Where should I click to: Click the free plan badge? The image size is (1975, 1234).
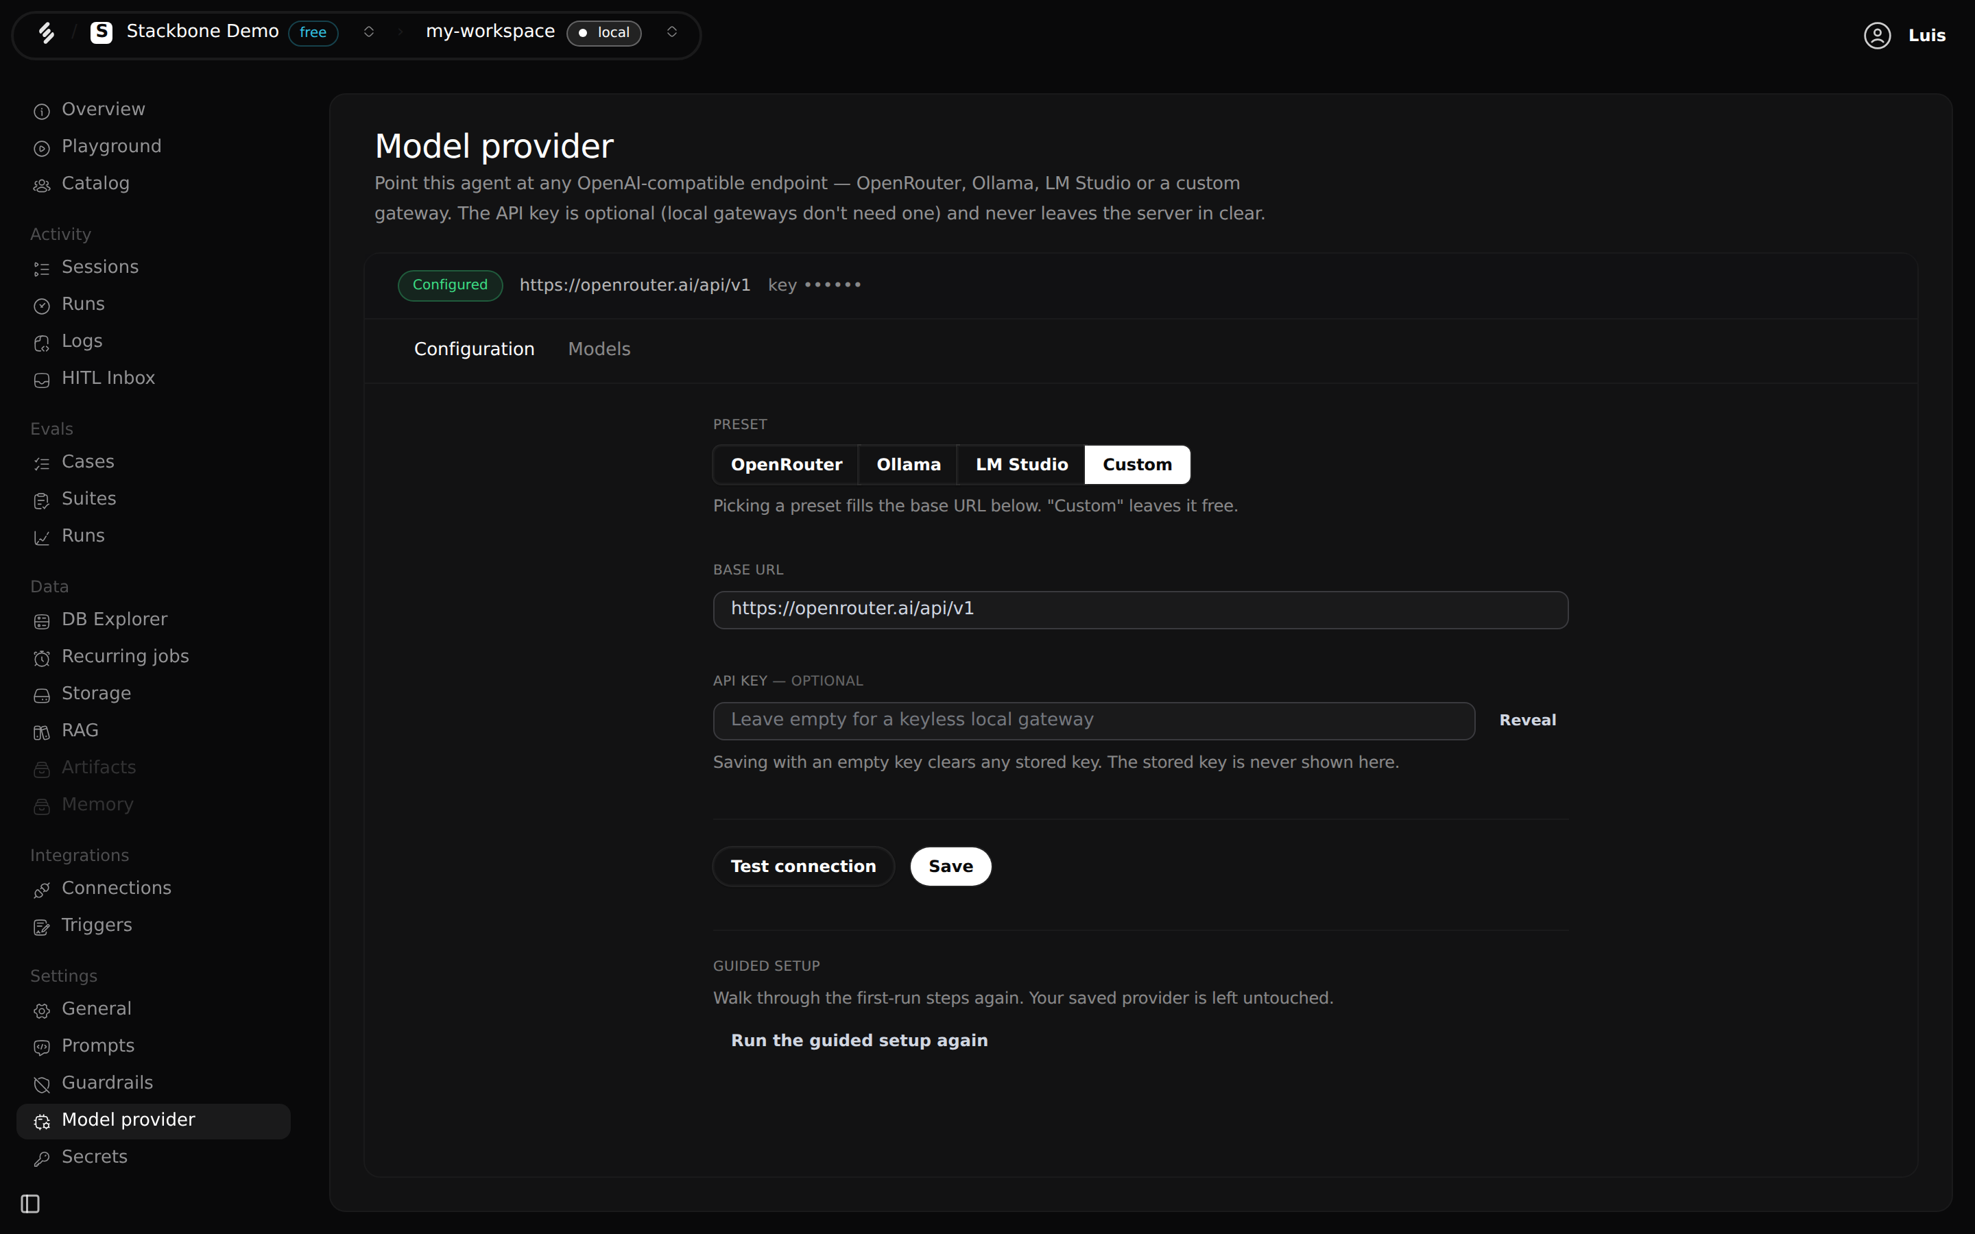pyautogui.click(x=313, y=33)
